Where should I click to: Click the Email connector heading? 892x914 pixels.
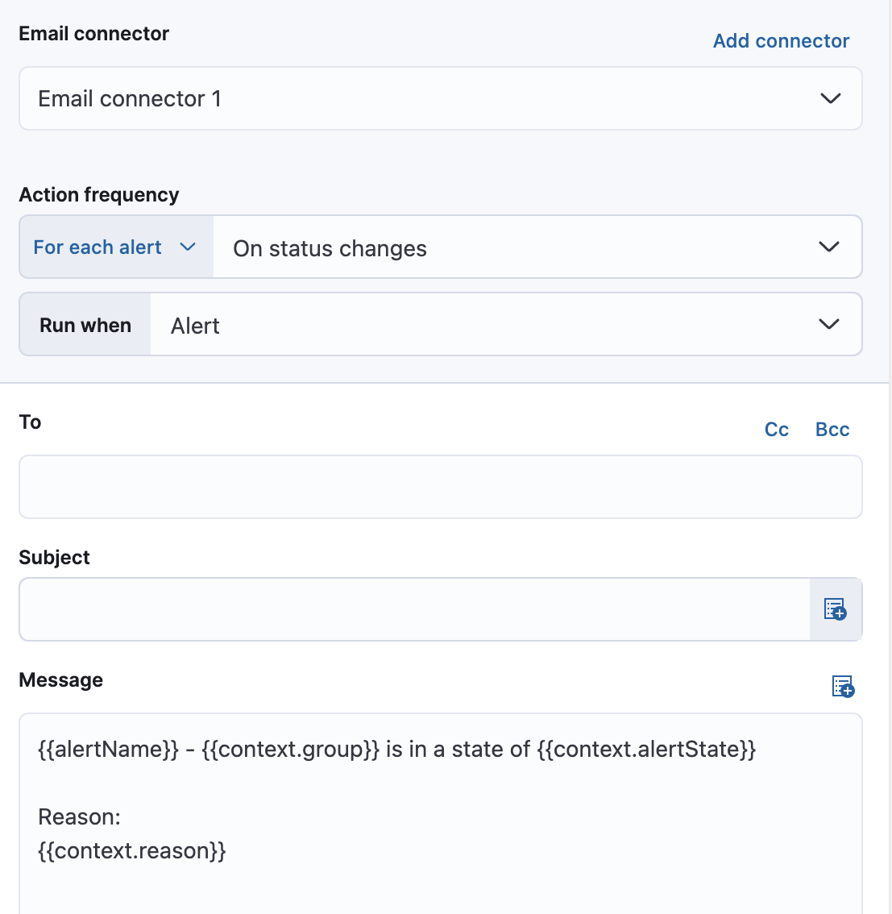[93, 33]
